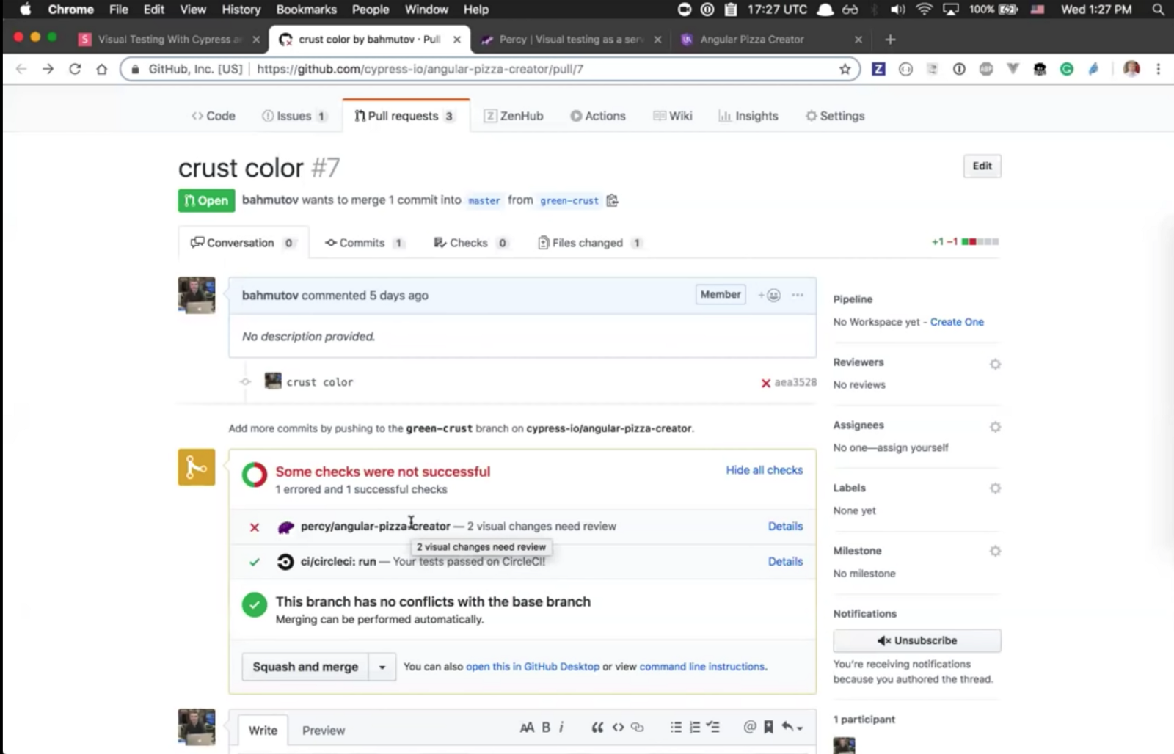Open the Assignees gear settings

pyautogui.click(x=995, y=427)
